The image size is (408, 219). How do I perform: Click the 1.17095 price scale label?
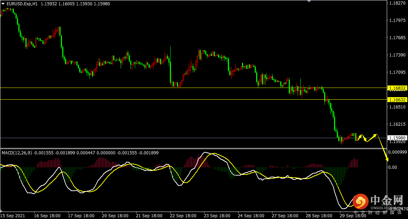click(397, 72)
